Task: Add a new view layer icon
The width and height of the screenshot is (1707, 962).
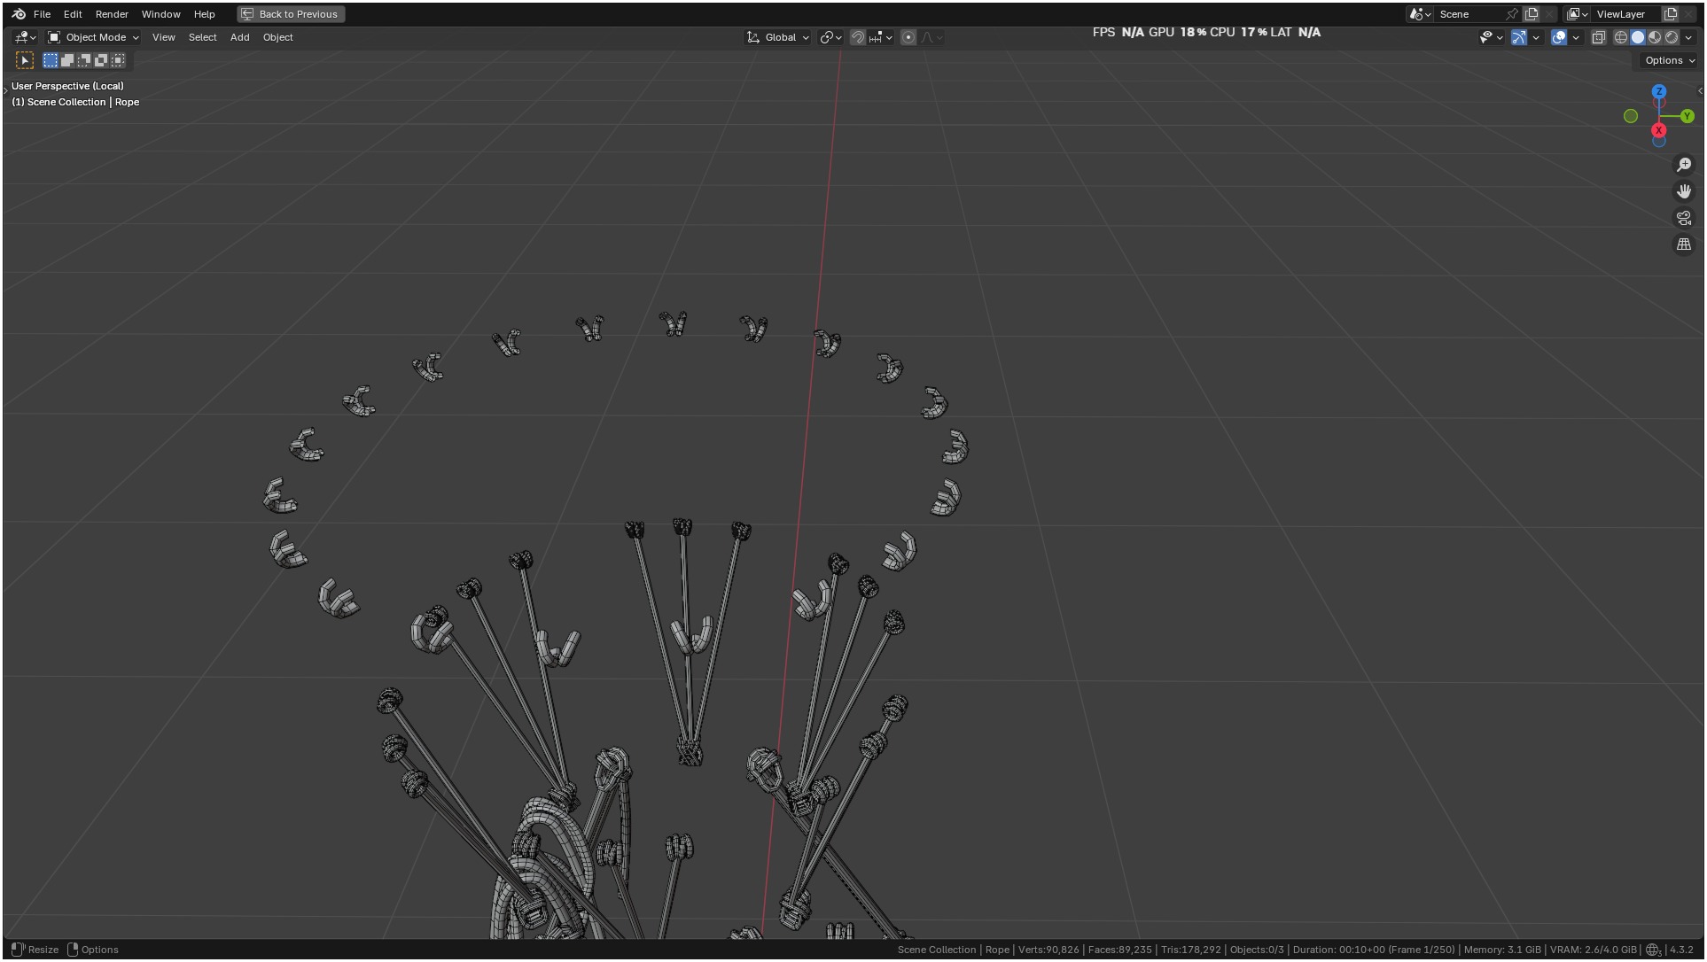Action: [1671, 14]
